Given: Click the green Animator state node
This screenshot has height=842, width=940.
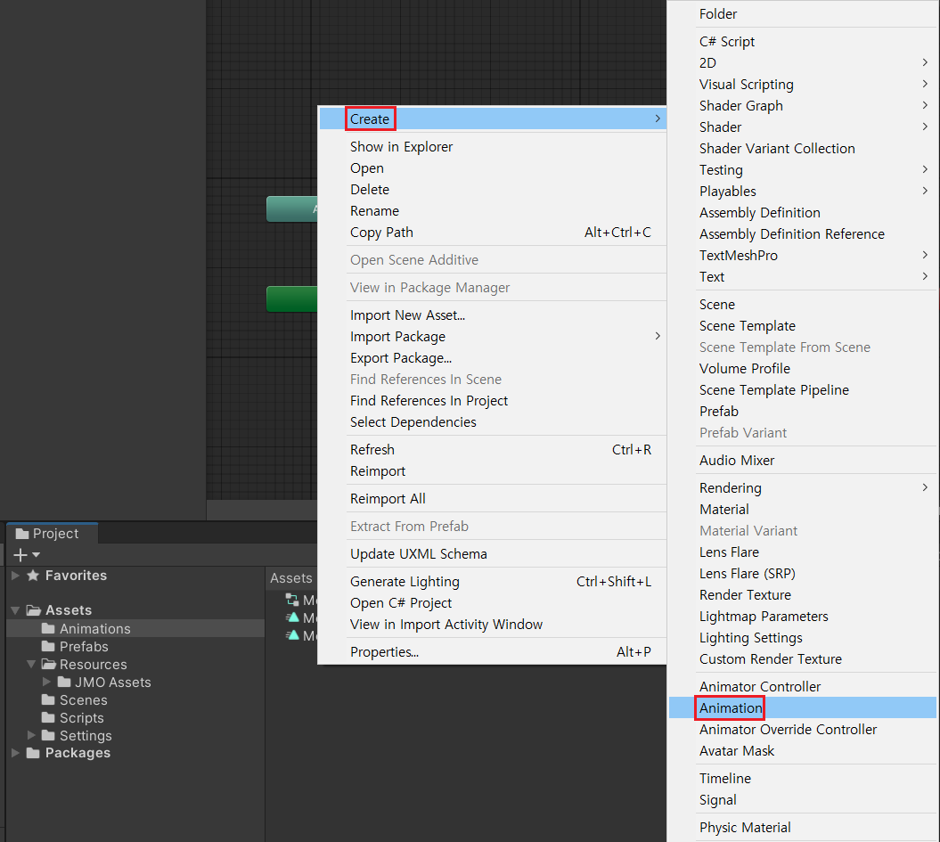Looking at the screenshot, I should pos(292,299).
